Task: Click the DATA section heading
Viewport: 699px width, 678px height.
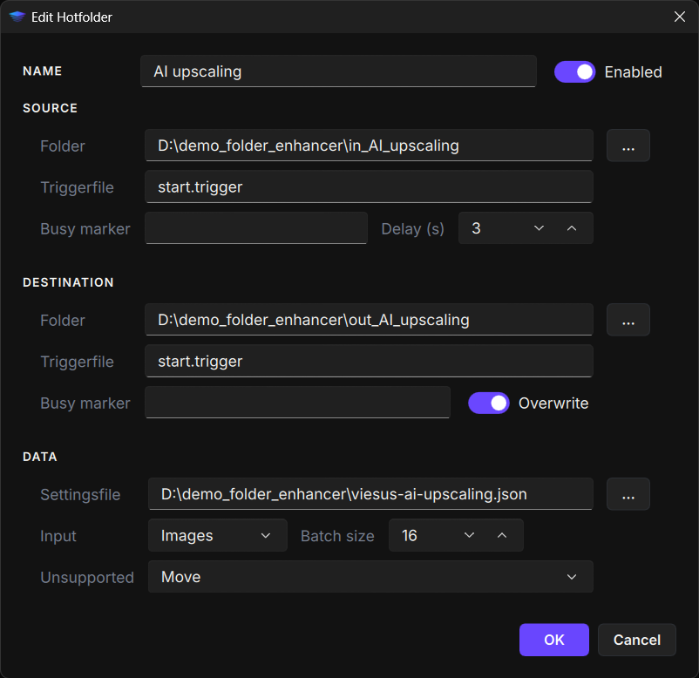Action: click(x=40, y=457)
